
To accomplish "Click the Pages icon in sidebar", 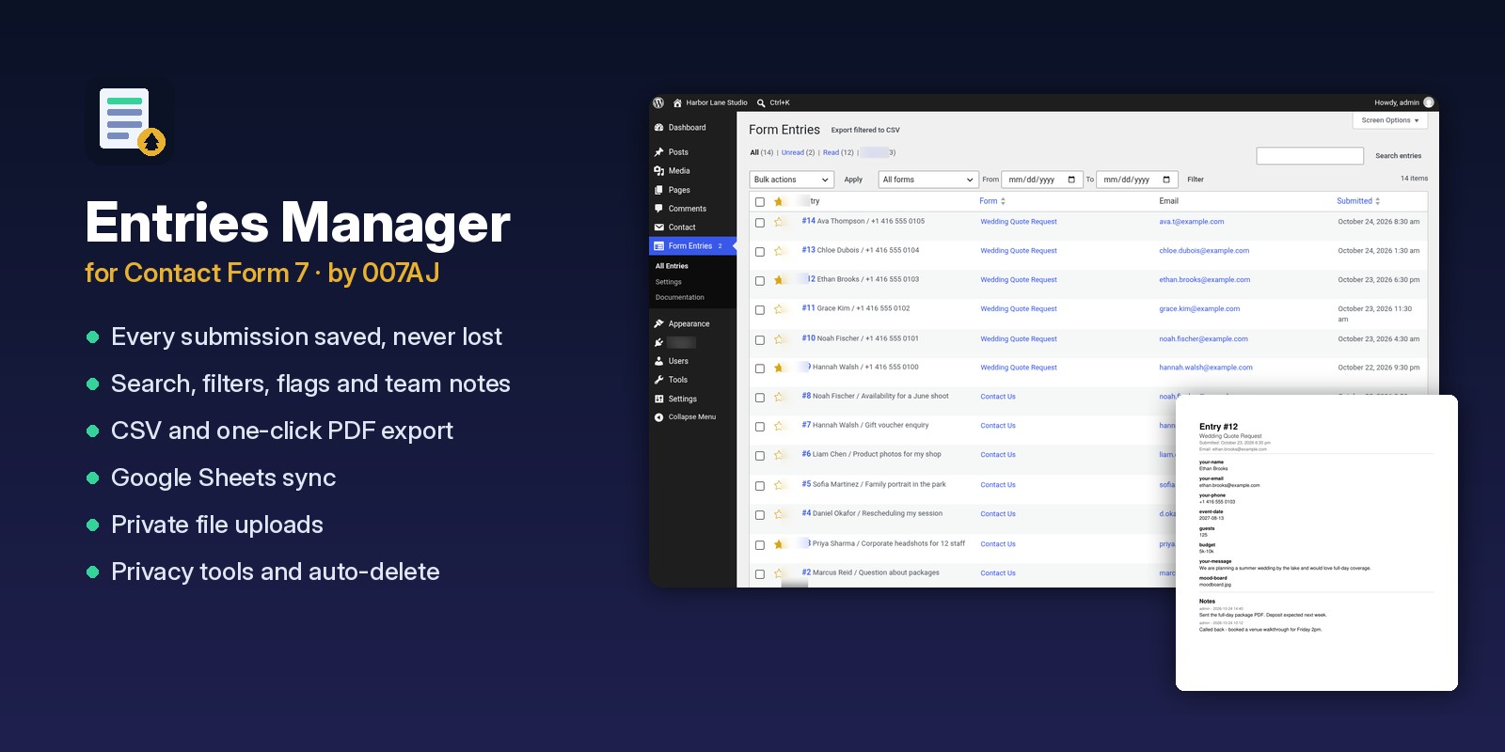I will [658, 189].
